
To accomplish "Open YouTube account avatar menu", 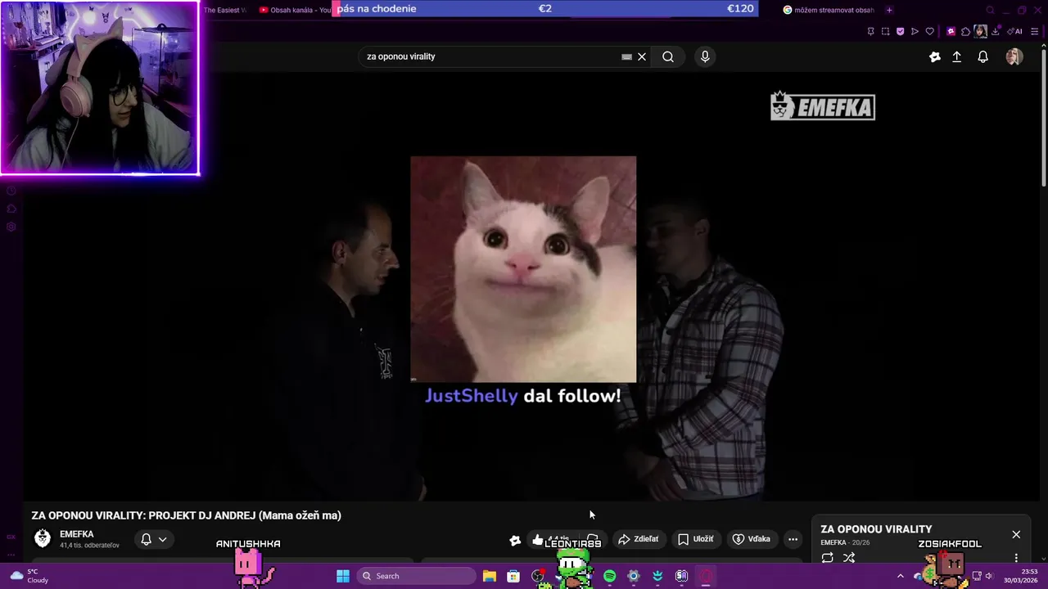I will [x=1014, y=56].
